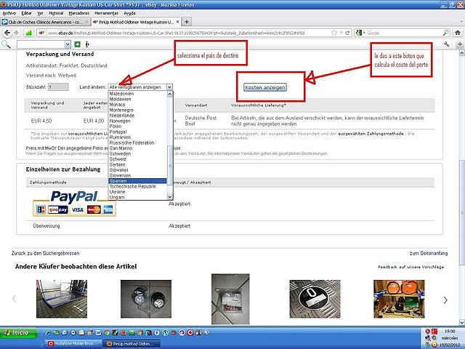Click the American Express card icon
This screenshot has height=349, width=465.
point(108,210)
